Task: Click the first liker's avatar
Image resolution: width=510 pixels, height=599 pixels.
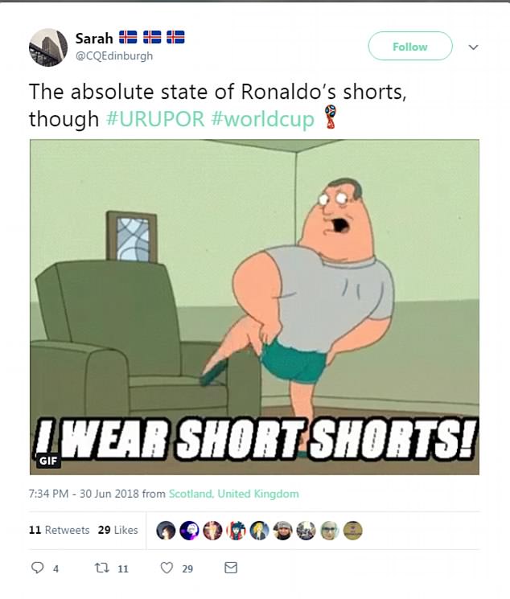Action: coord(166,530)
